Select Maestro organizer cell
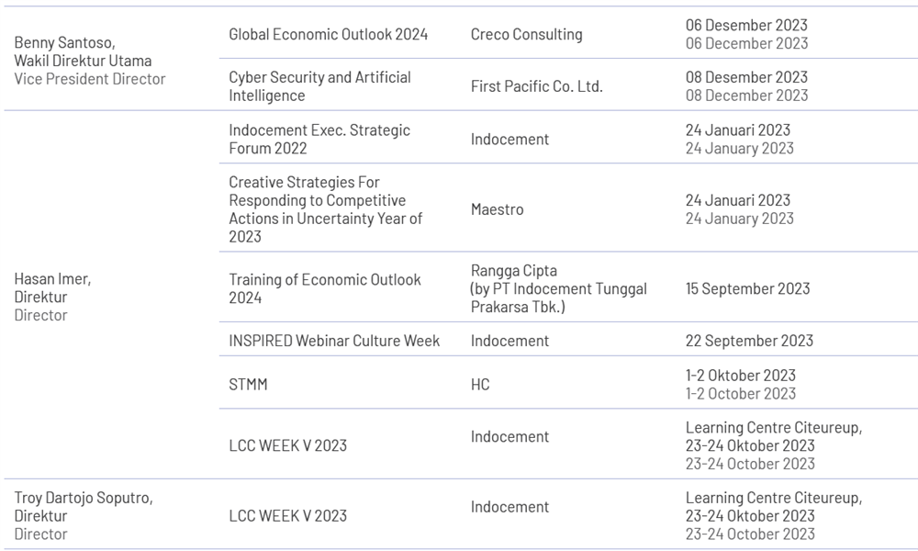The height and width of the screenshot is (551, 918). point(497,209)
